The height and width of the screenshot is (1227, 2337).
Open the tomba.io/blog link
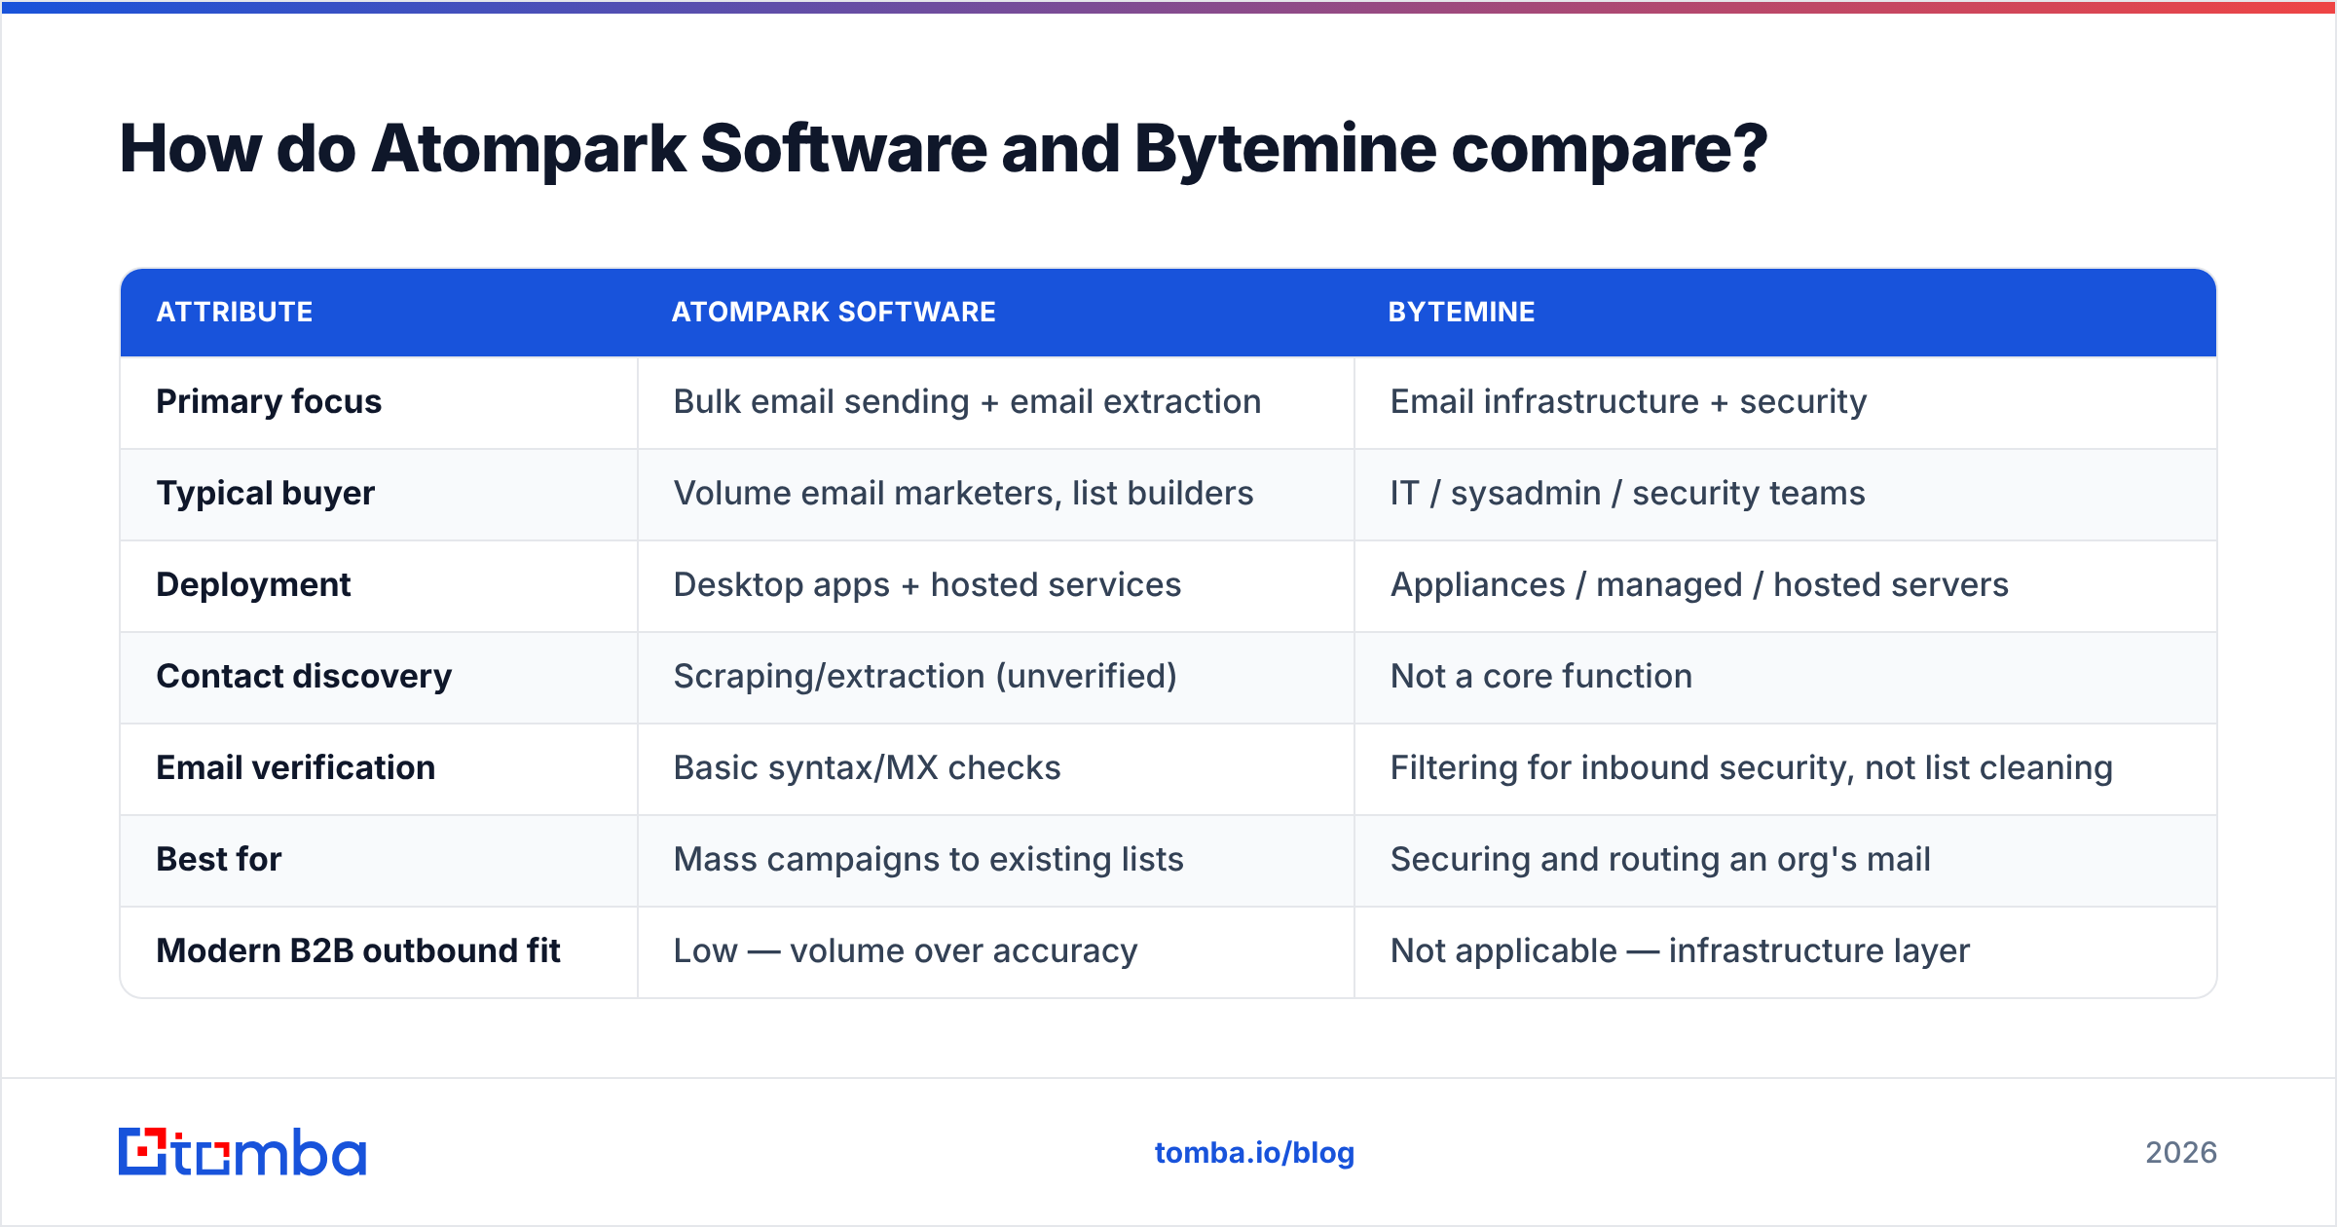[1254, 1153]
